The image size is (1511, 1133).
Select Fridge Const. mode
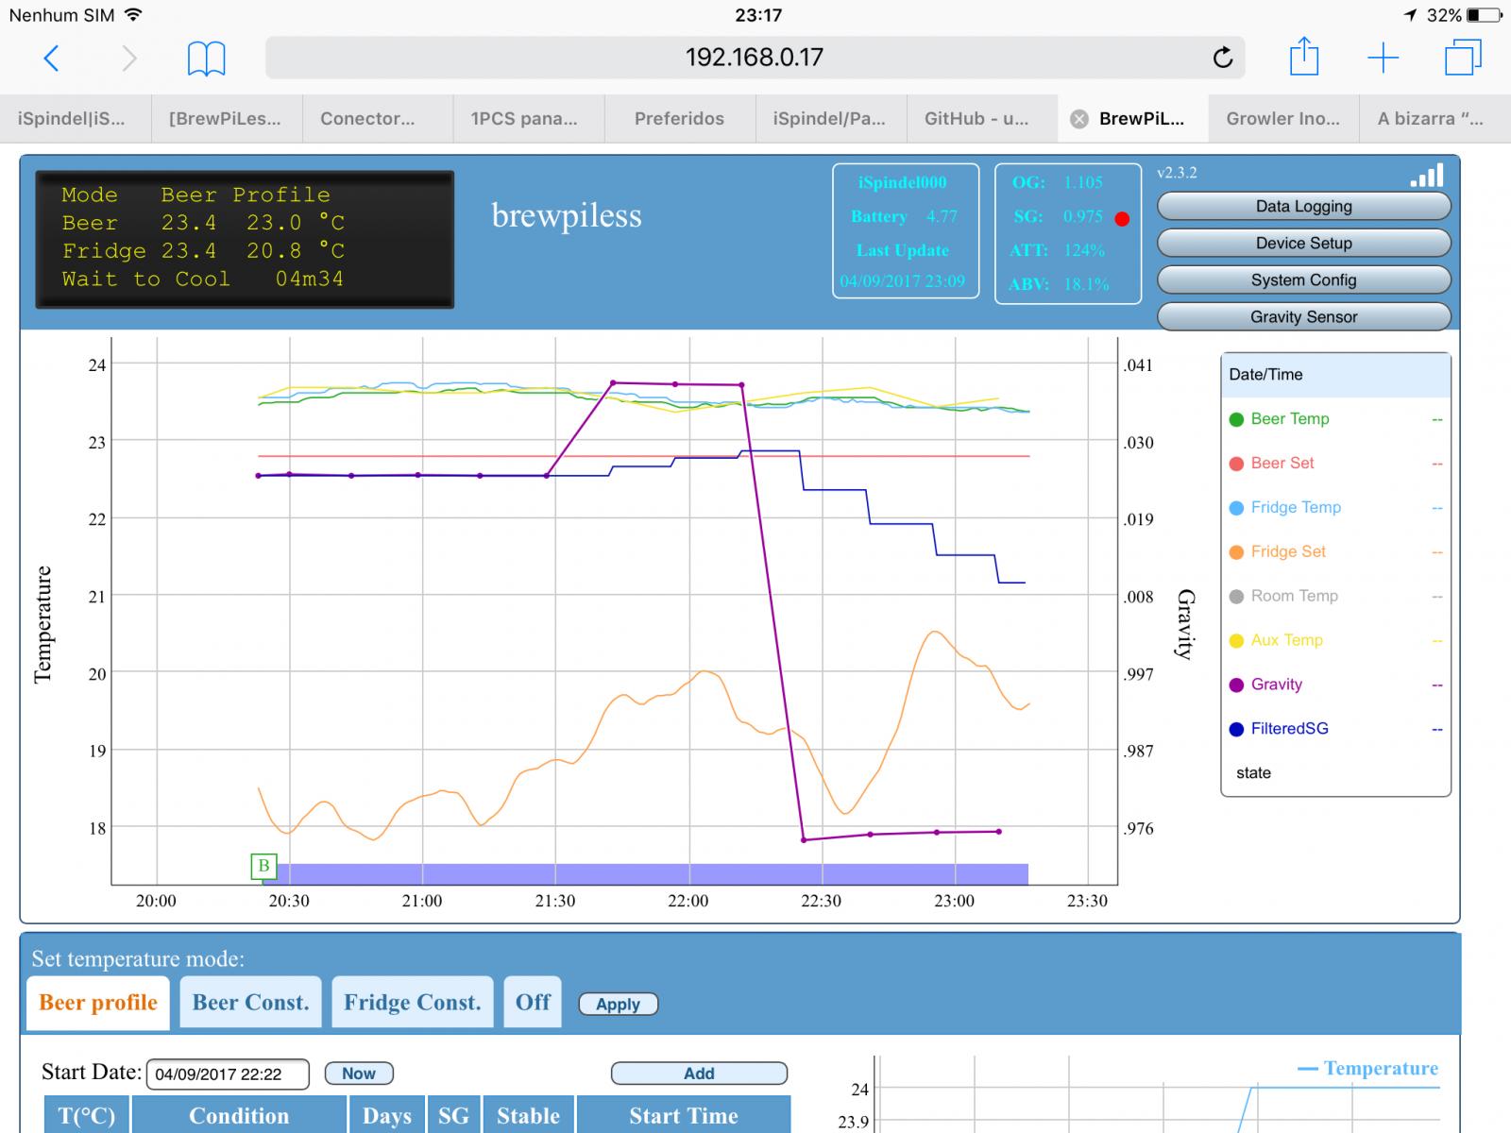click(413, 1003)
